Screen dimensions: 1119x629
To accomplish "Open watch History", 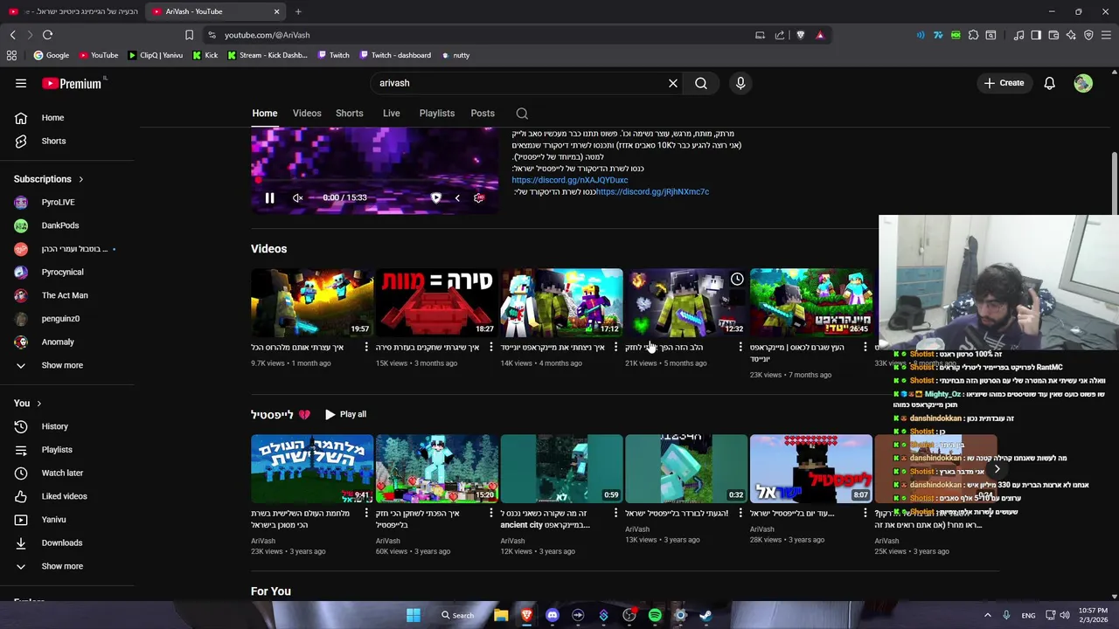I will click(67, 426).
